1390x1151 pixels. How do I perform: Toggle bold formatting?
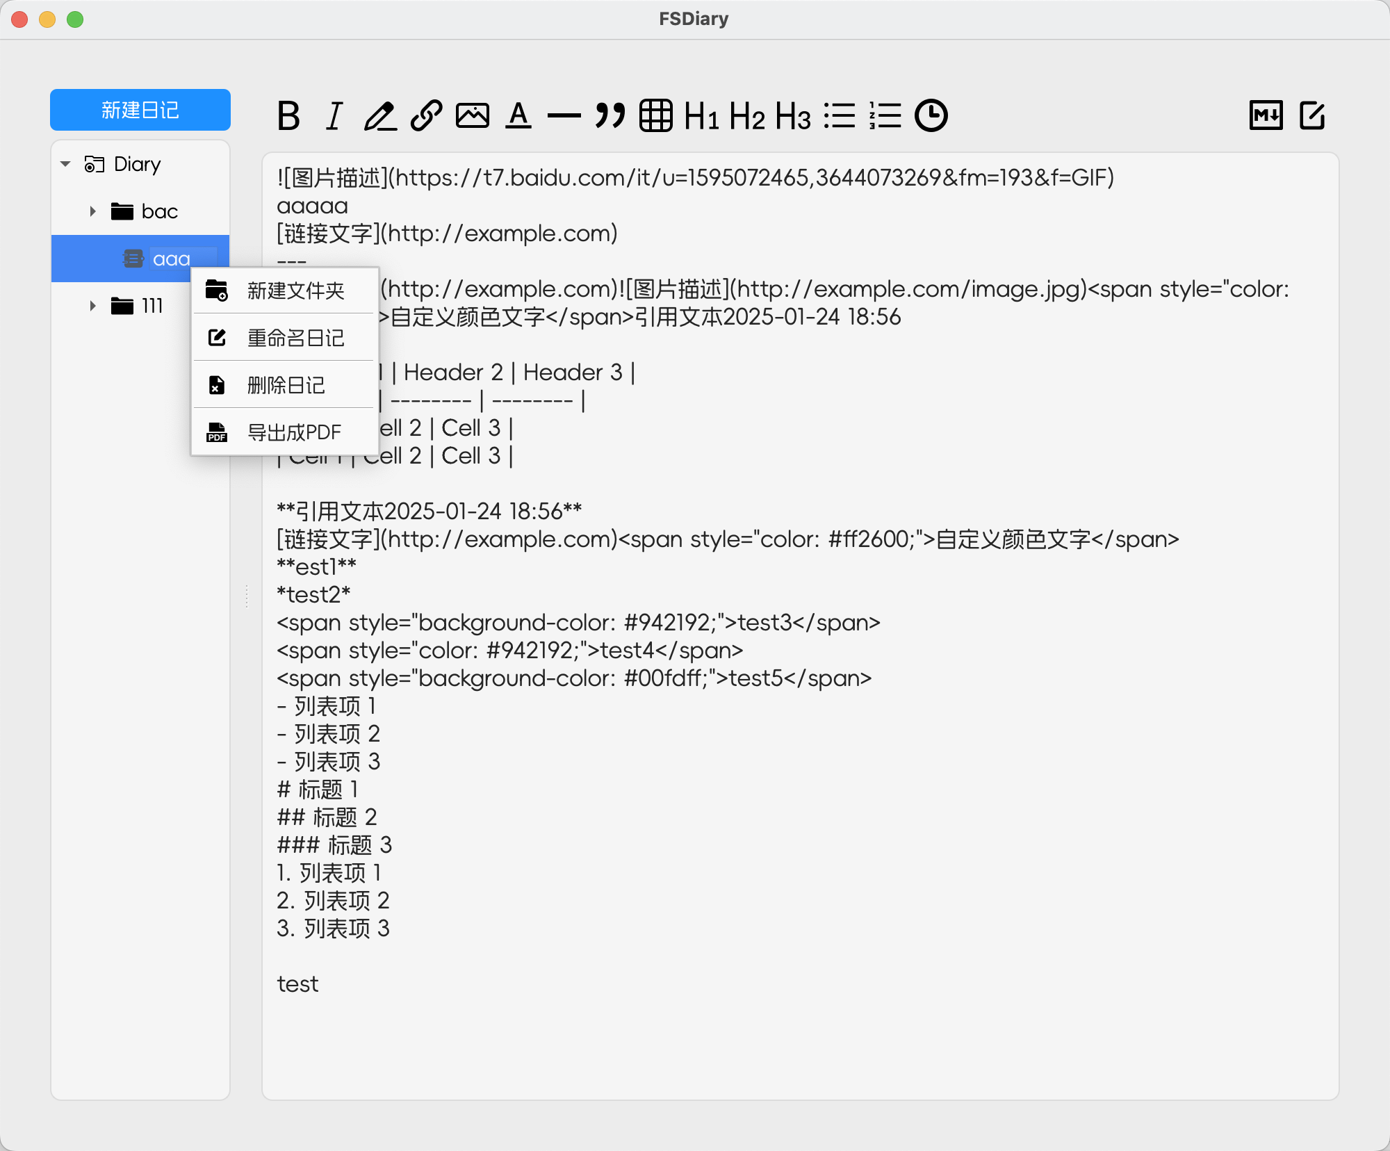pos(290,116)
